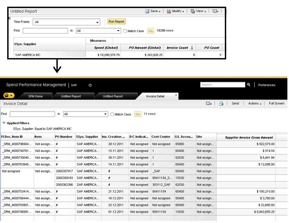
Task: Click cost center 303112_SAP cell
Action: coord(163,185)
